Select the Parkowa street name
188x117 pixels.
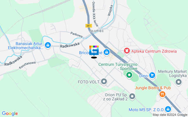click(x=76, y=35)
